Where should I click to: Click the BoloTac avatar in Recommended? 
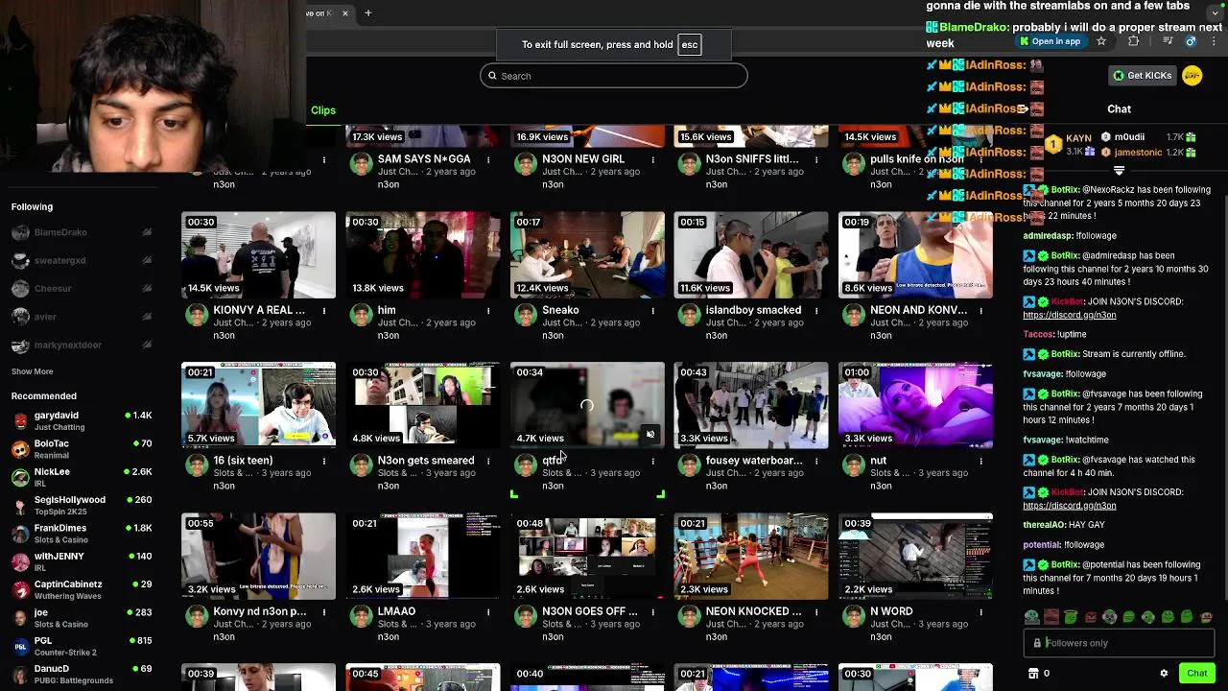pos(20,449)
